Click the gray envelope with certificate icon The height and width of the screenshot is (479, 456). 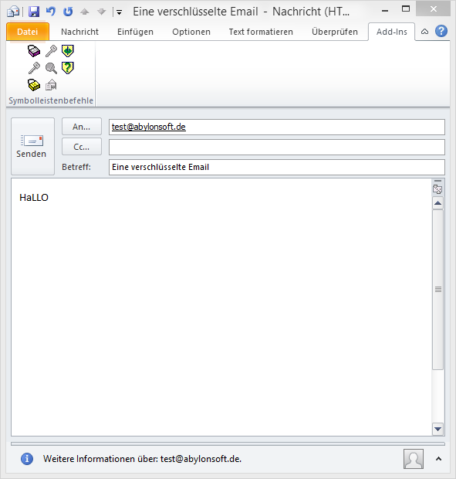(51, 85)
